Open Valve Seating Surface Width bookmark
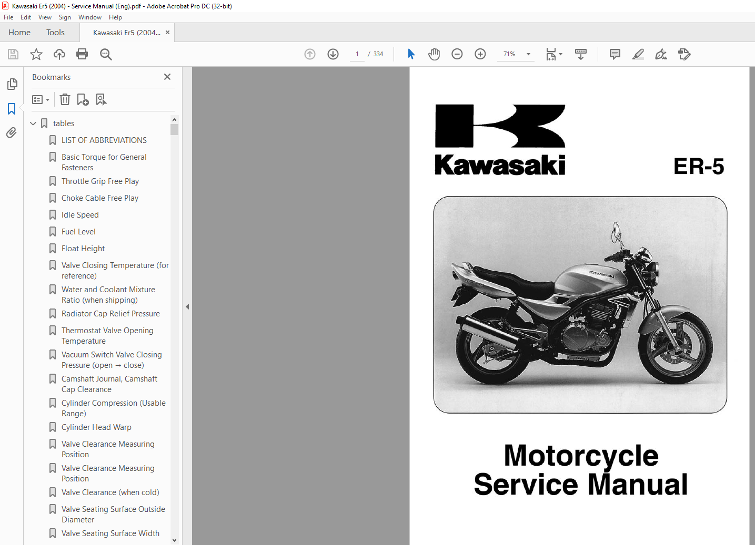This screenshot has width=755, height=545. 110,533
